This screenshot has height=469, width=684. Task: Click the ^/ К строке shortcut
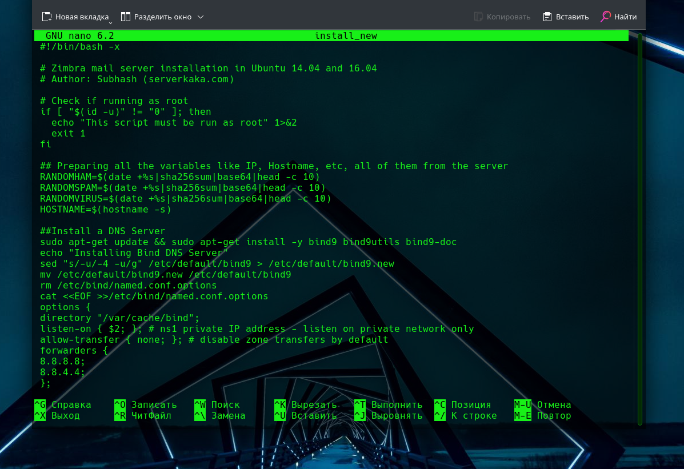click(466, 416)
